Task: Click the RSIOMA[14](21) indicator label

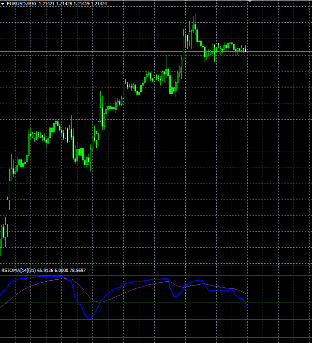Action: [x=18, y=270]
